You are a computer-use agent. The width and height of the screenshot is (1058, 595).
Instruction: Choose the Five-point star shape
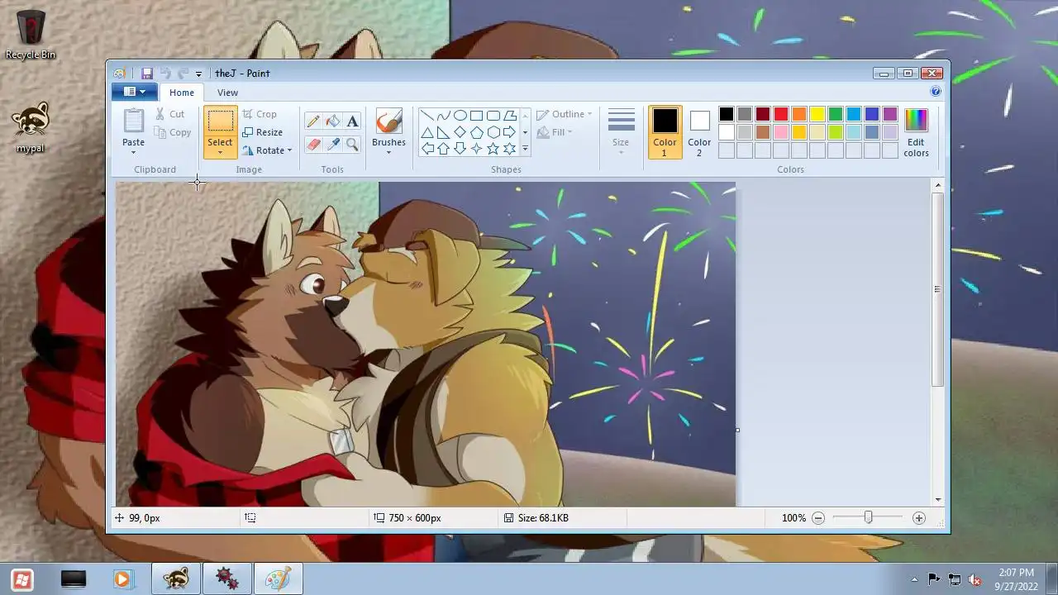coord(493,149)
